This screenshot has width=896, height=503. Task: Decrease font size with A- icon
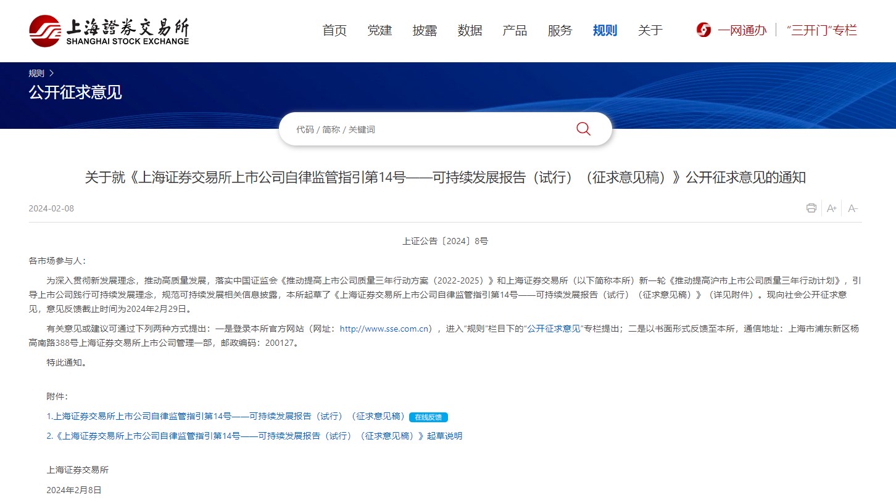click(853, 208)
